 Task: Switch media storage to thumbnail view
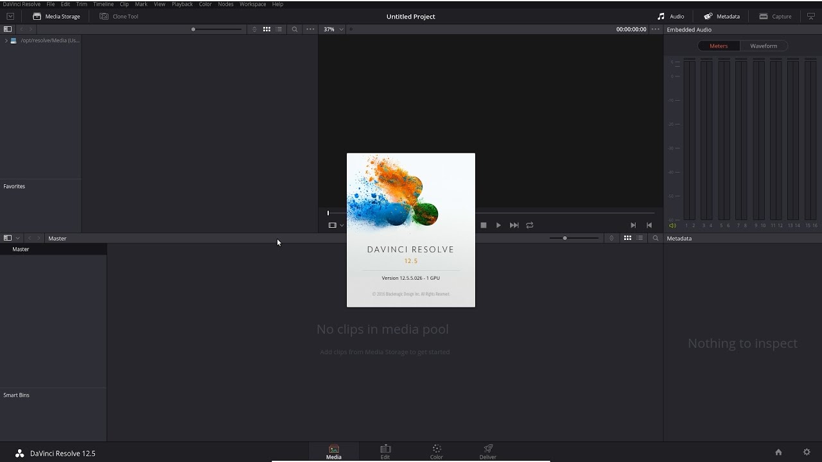(x=267, y=29)
